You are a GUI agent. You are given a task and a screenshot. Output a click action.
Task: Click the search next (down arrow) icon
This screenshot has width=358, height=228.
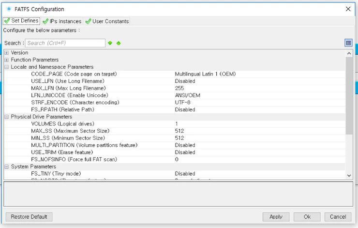[x=110, y=43]
